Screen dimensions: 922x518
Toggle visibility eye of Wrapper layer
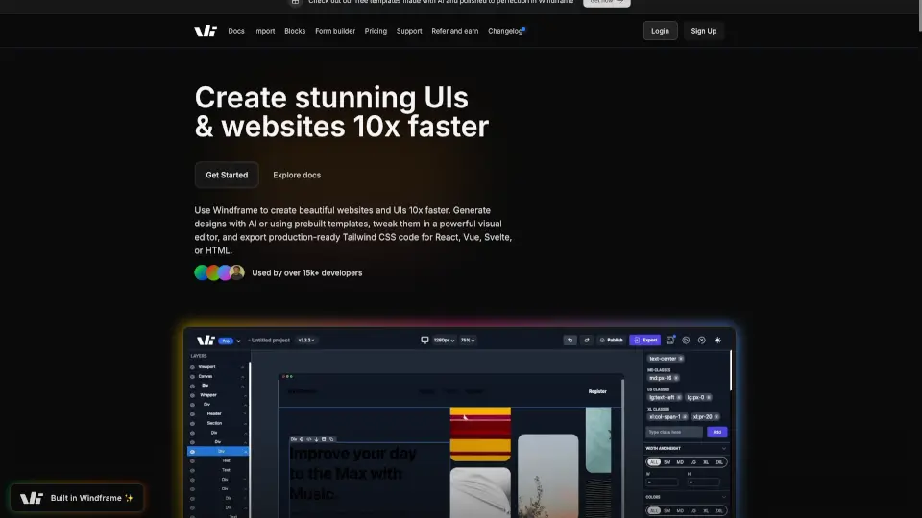(x=192, y=394)
